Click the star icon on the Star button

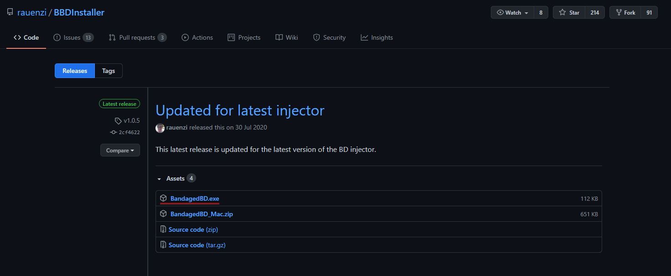tap(562, 13)
